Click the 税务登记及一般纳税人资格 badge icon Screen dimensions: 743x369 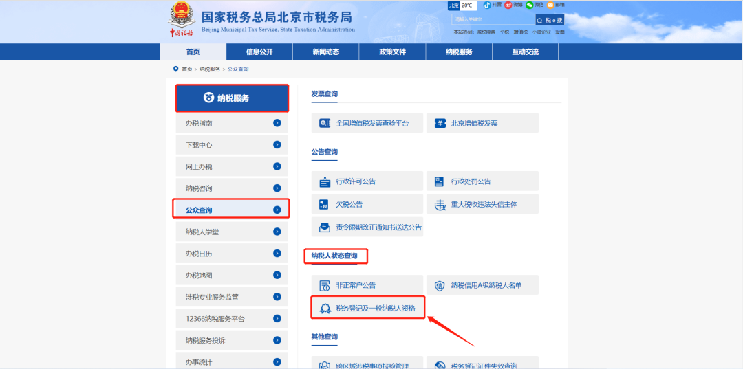(325, 309)
